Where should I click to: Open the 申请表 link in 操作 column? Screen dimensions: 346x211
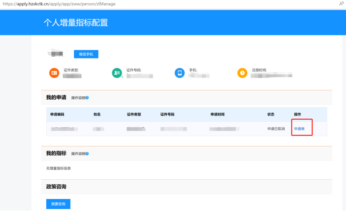click(299, 129)
